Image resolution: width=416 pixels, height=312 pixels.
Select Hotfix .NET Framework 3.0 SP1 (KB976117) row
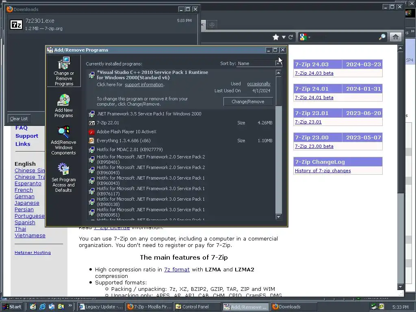tap(181, 191)
